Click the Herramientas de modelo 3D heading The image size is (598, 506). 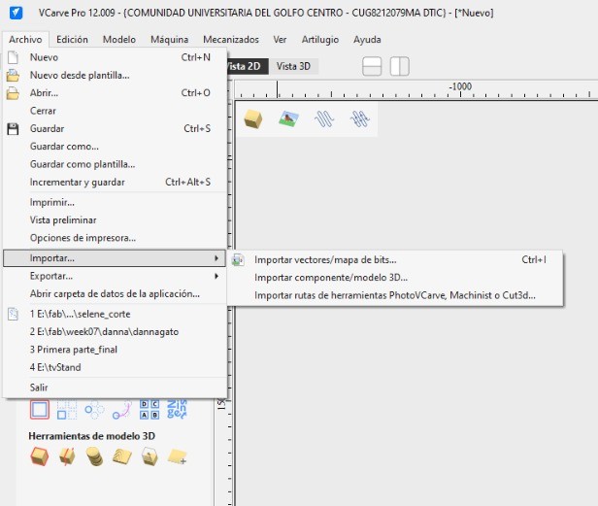(92, 436)
